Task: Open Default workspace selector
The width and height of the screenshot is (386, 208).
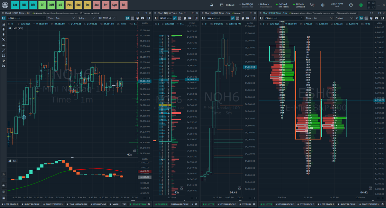Action: point(228,5)
